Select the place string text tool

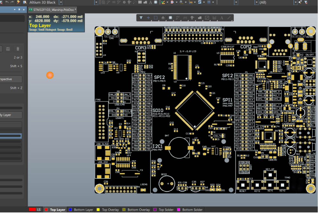222,18
